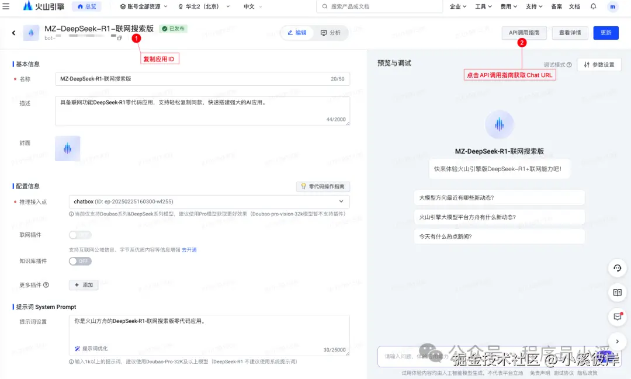Open the hamburger menu at top left

coord(7,6)
